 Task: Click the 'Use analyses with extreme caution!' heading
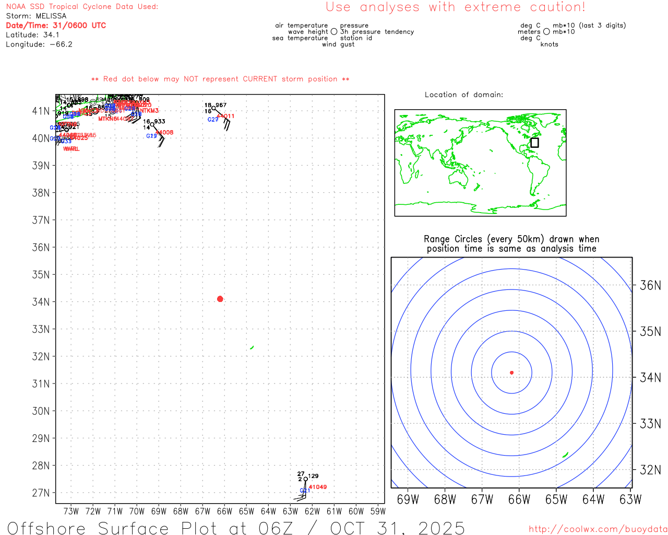point(456,7)
